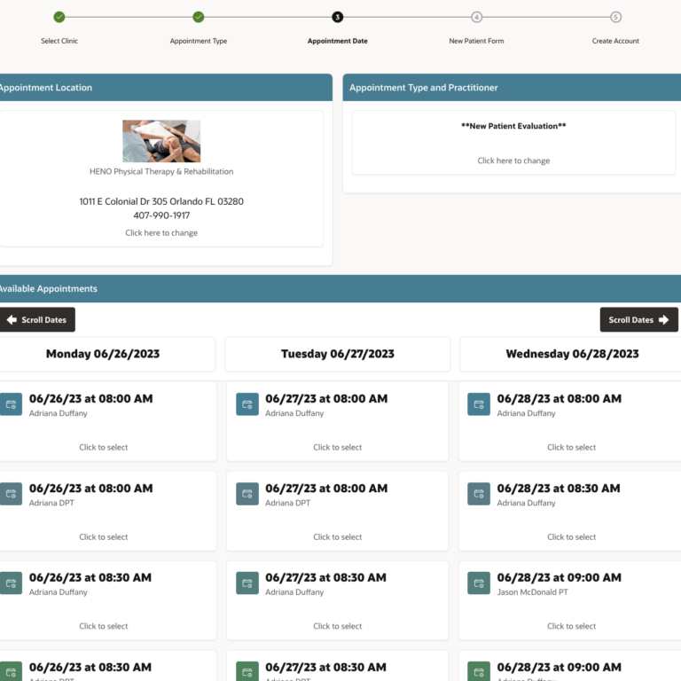
Task: Click to select Jason McDonald PT 09:00 AM
Action: tap(572, 626)
